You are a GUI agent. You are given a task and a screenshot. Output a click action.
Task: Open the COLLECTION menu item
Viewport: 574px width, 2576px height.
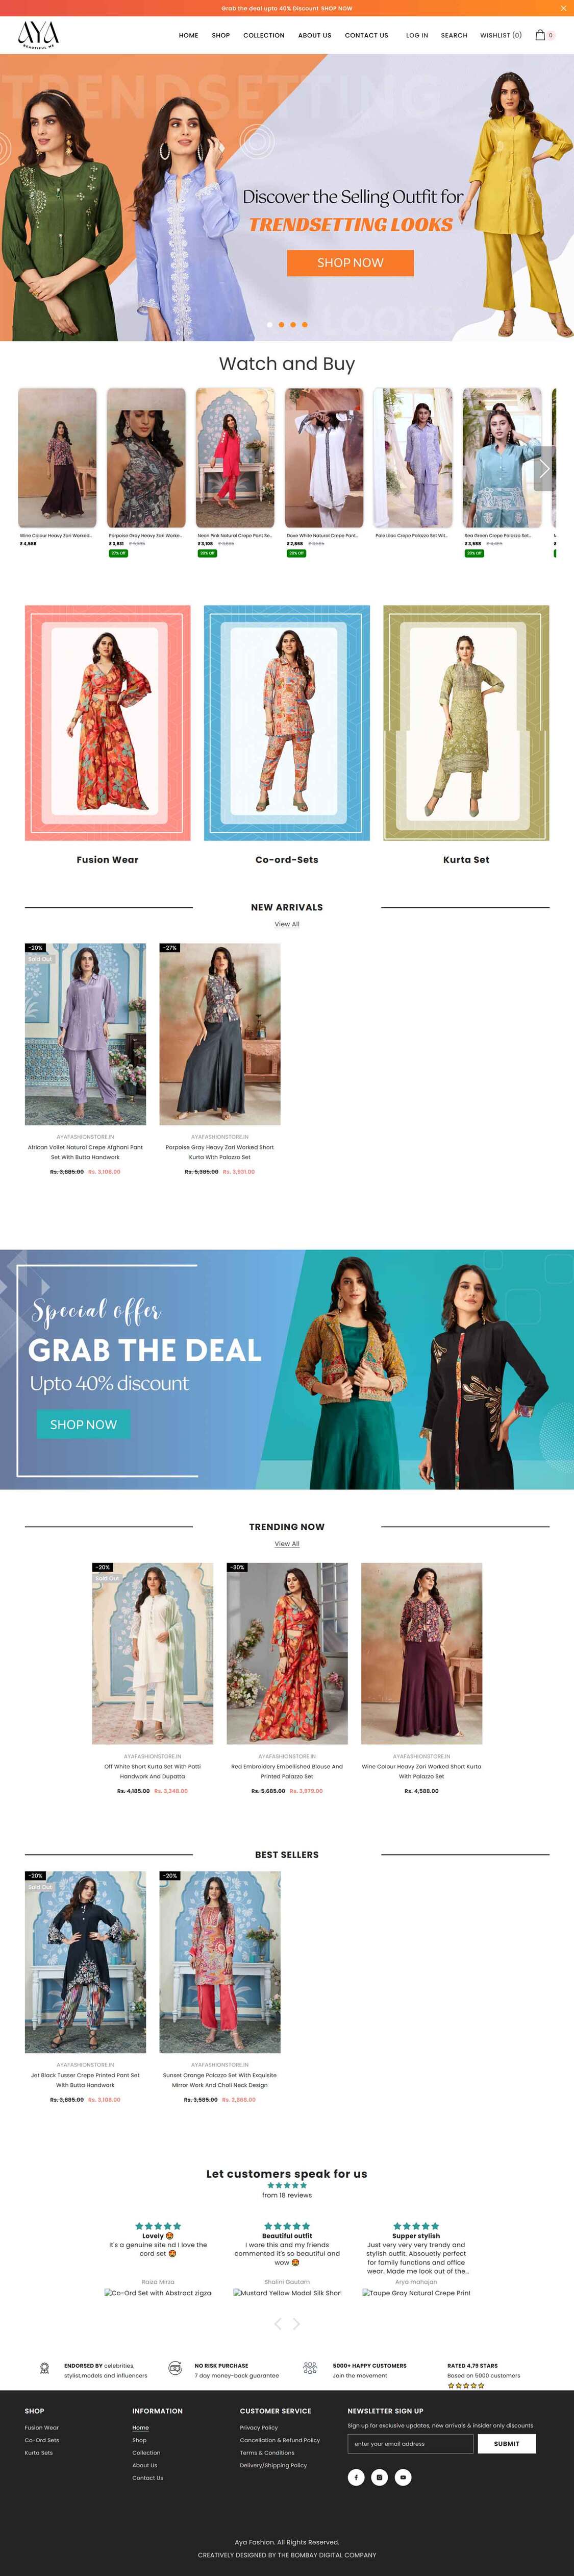[264, 35]
